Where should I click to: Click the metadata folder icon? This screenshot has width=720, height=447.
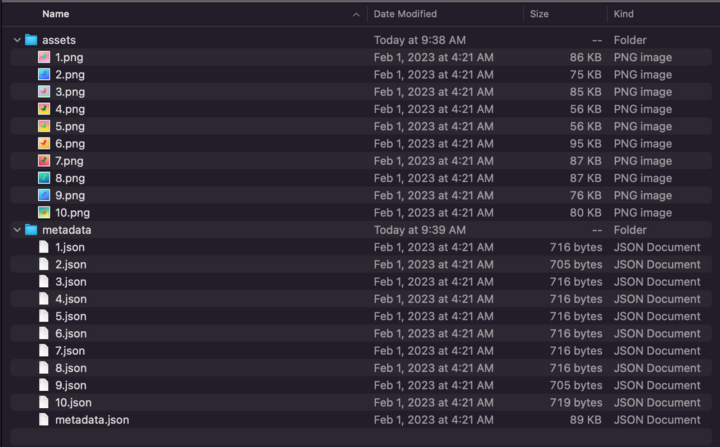pyautogui.click(x=30, y=230)
